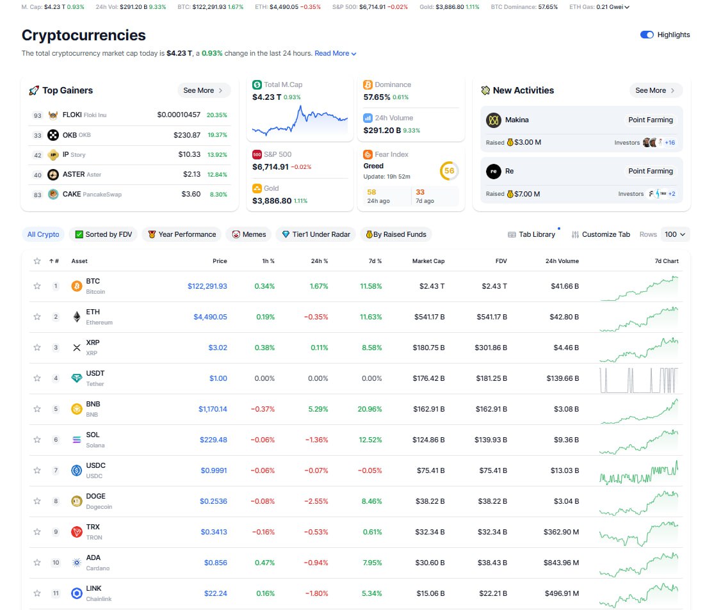Click LINK price $22.24
The width and height of the screenshot is (714, 610).
pos(215,593)
